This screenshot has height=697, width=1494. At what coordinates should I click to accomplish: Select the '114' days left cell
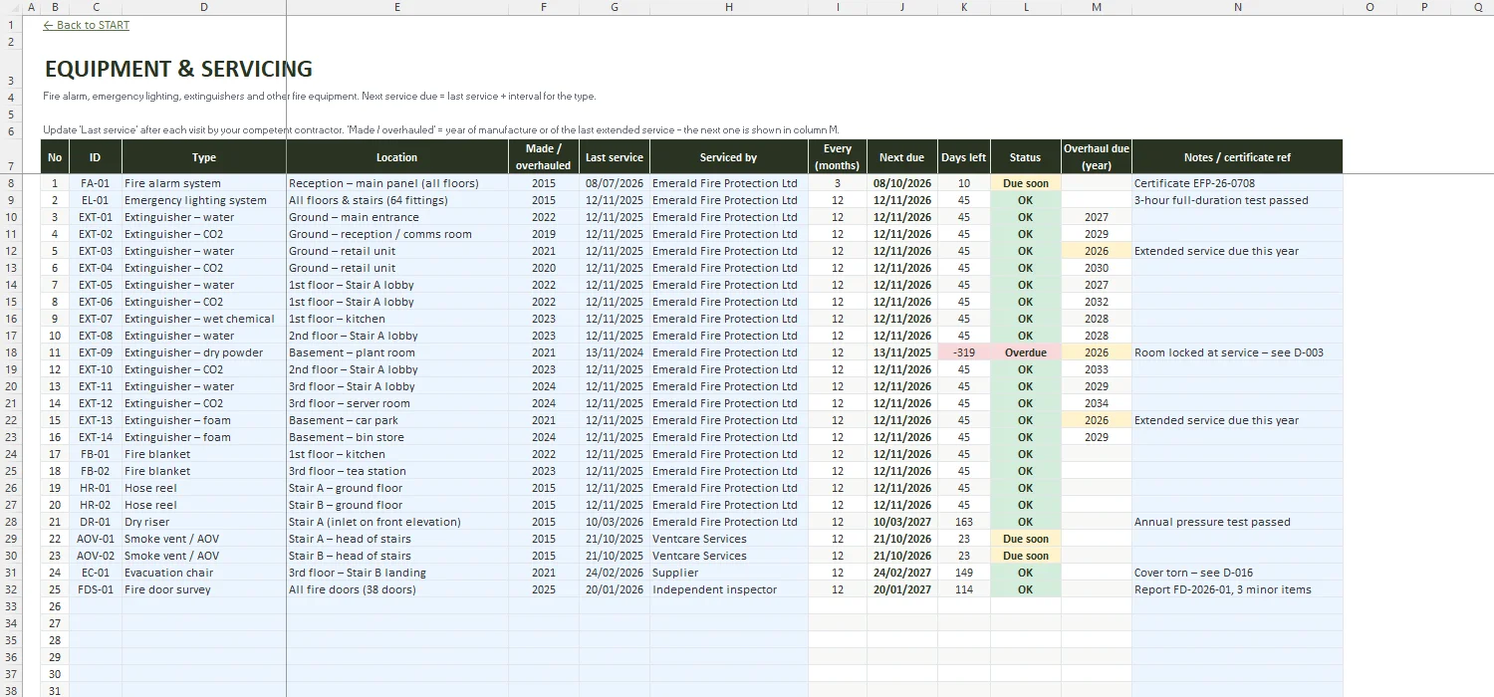click(x=964, y=589)
